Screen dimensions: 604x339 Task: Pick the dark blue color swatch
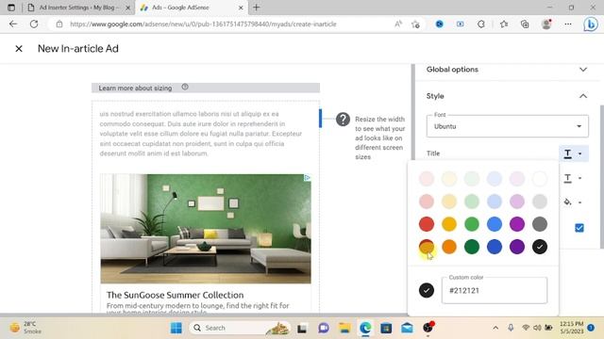point(495,247)
